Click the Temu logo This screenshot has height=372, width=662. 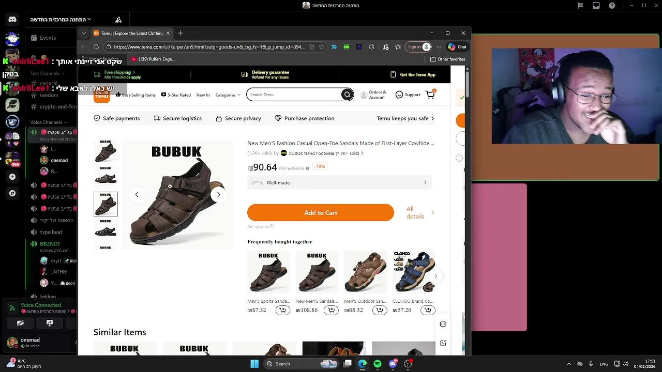(x=102, y=95)
